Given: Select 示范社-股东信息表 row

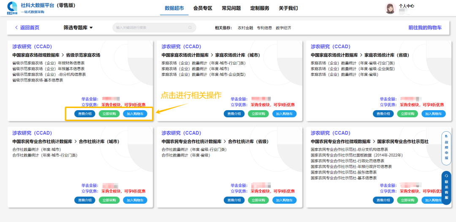Looking at the screenshot, I should [x=344, y=172].
